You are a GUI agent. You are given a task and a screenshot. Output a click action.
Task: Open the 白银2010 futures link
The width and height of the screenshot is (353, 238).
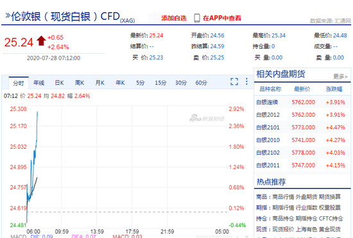click(x=268, y=140)
